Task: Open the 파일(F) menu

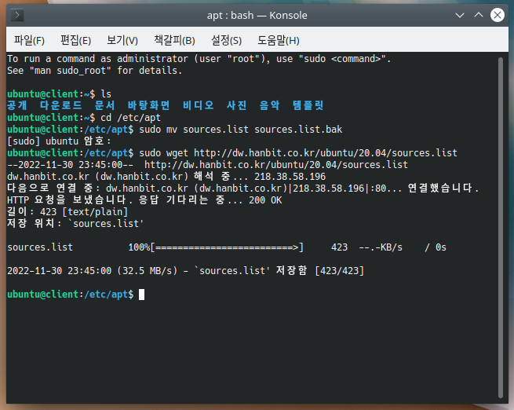Action: pos(29,40)
